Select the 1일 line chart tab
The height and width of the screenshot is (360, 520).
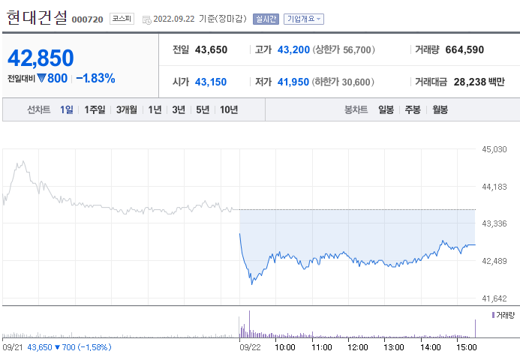(x=67, y=109)
